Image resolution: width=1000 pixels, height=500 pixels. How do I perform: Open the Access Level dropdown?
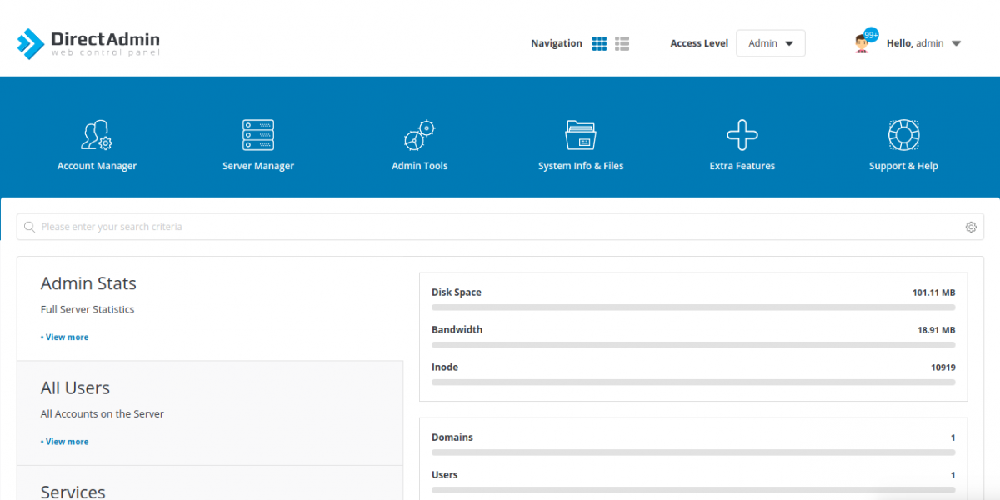pos(770,43)
